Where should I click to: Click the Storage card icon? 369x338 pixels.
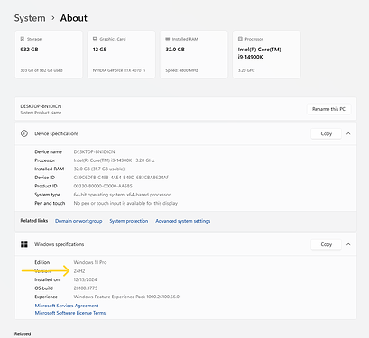click(x=23, y=39)
